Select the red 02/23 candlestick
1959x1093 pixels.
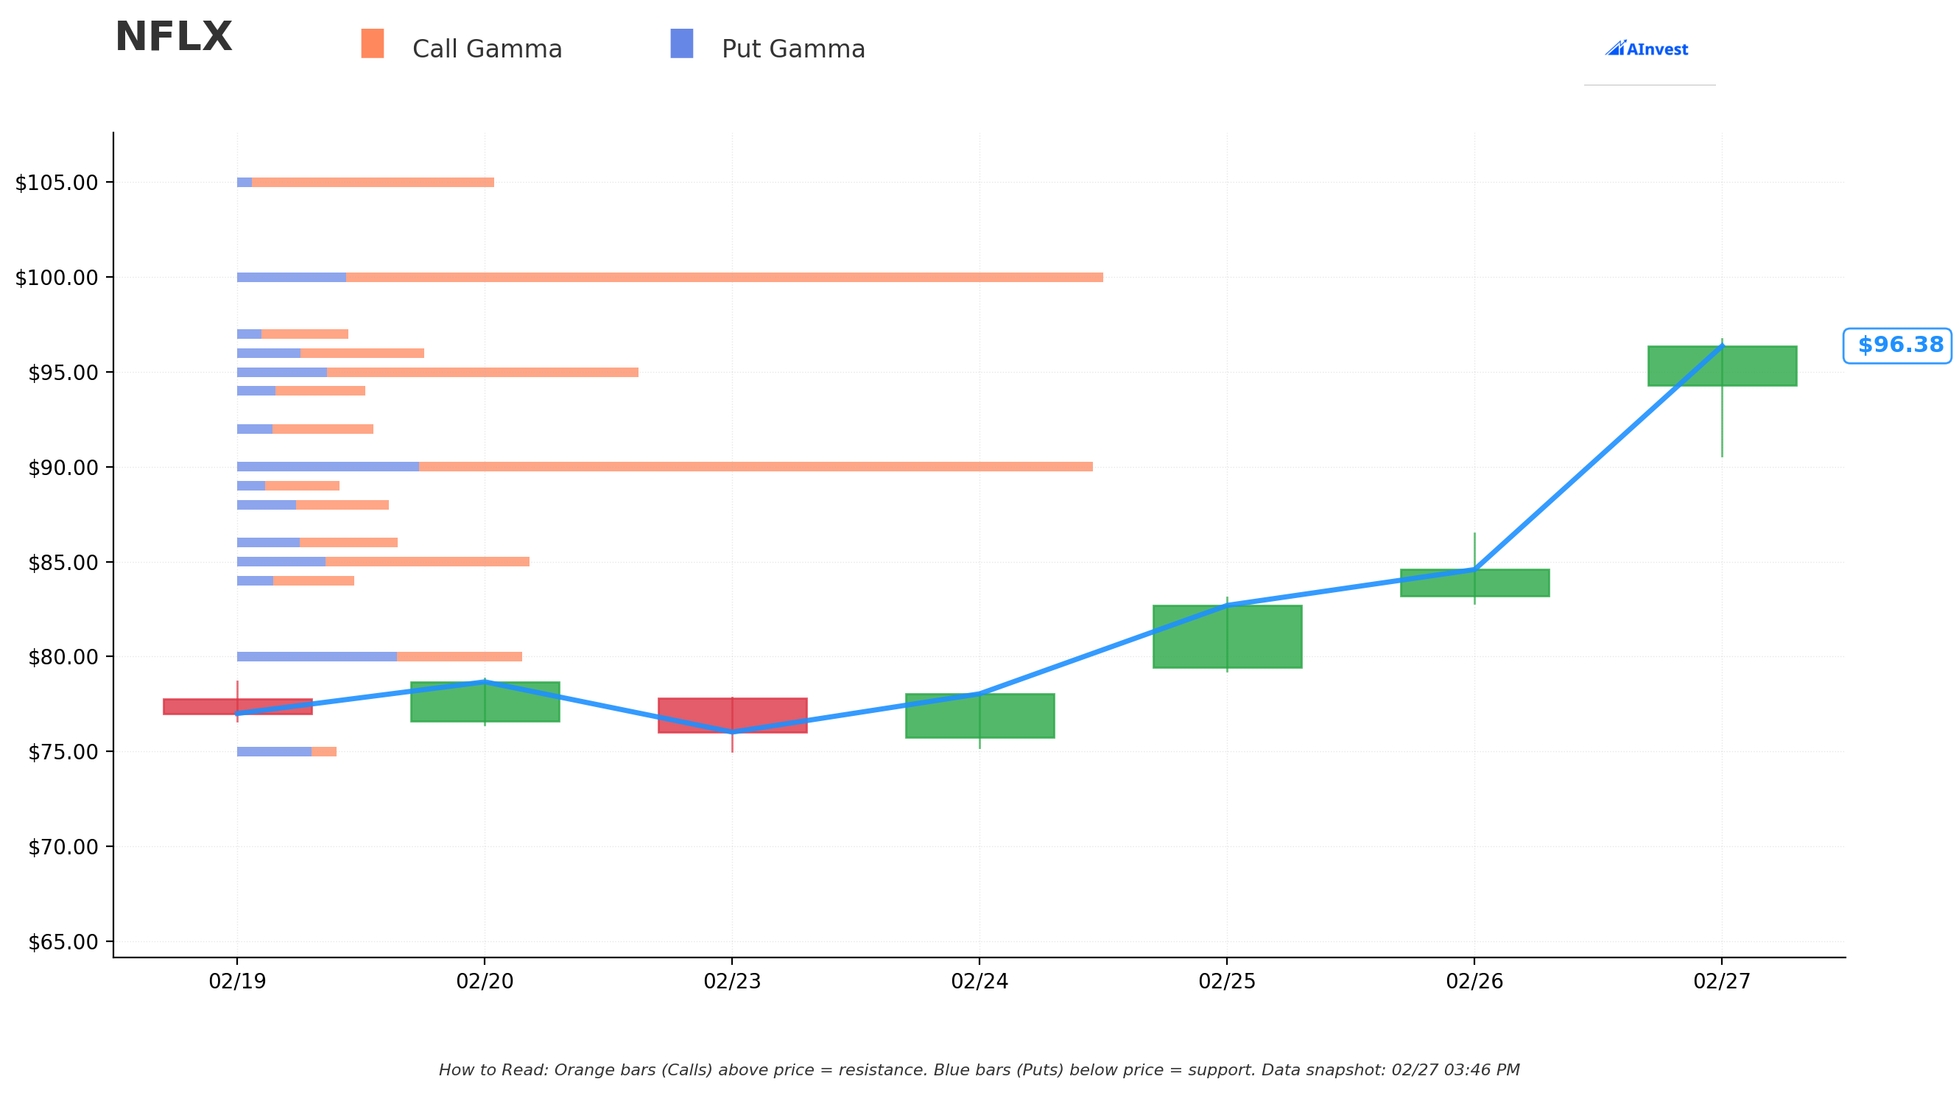[x=732, y=715]
